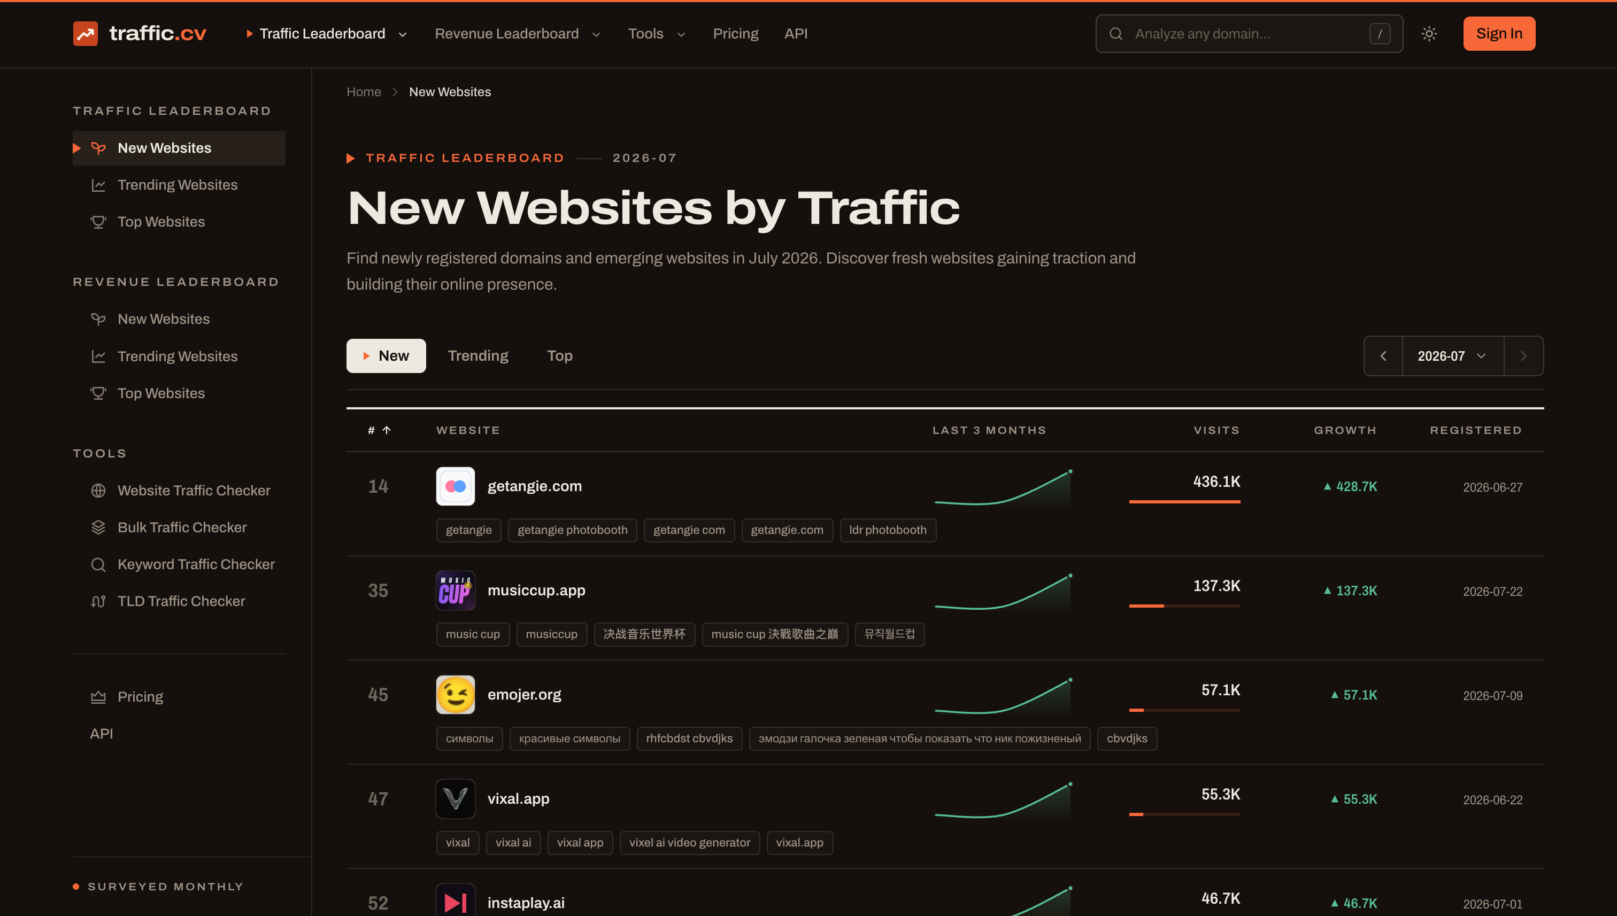
Task: Click the Home breadcrumb link
Action: point(364,92)
